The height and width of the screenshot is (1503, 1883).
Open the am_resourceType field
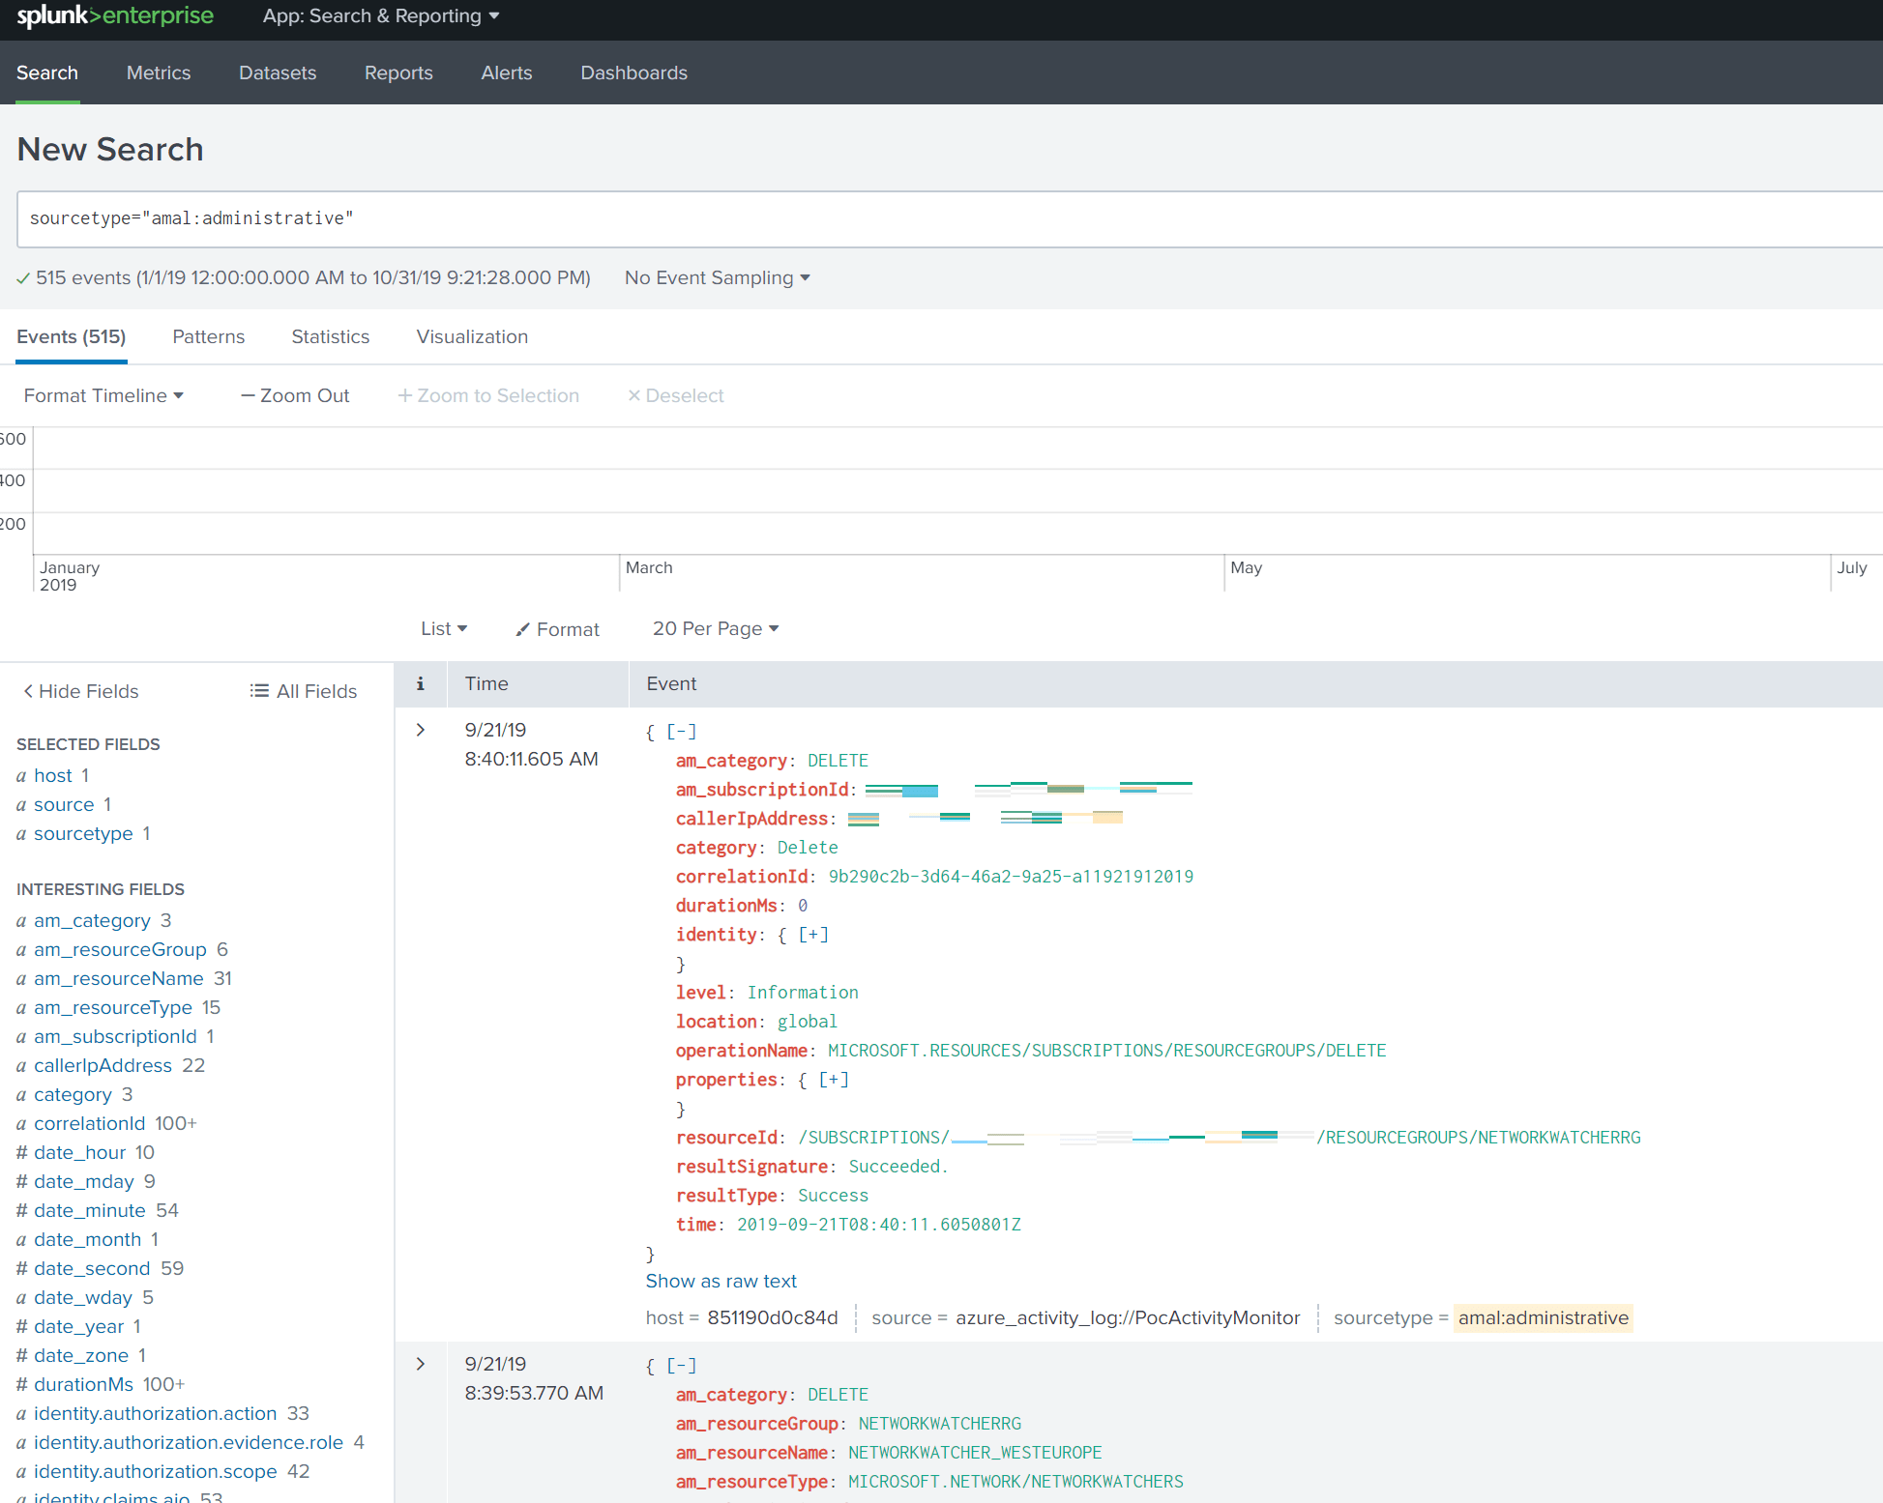tap(113, 1007)
